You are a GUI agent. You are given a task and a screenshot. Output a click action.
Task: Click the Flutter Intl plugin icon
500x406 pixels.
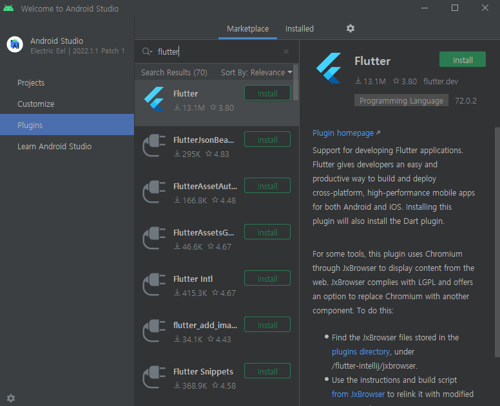tap(155, 284)
